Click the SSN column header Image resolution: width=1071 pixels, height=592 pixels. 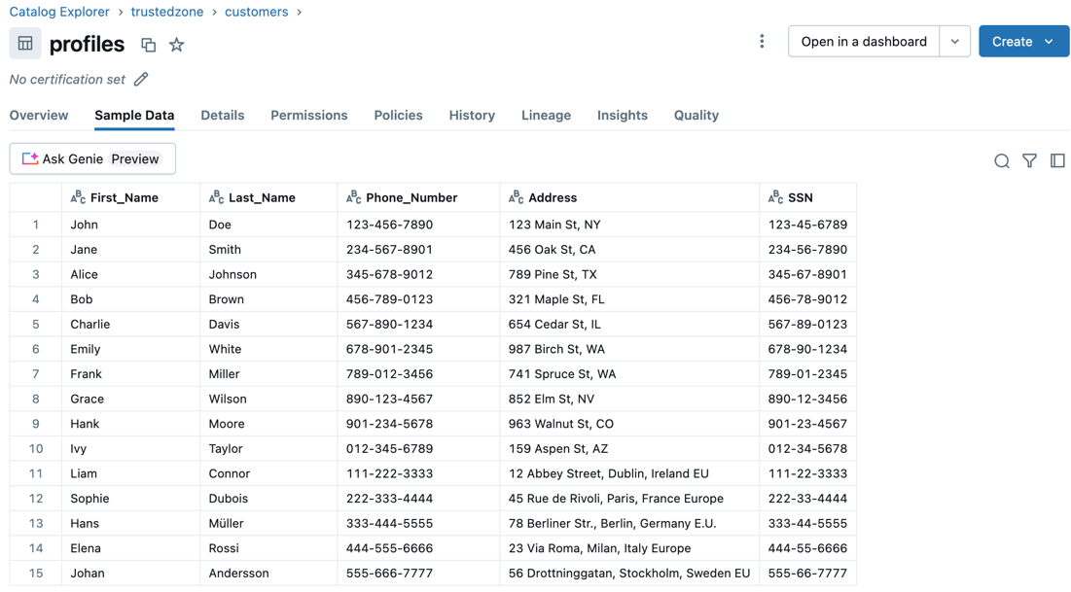pos(808,198)
